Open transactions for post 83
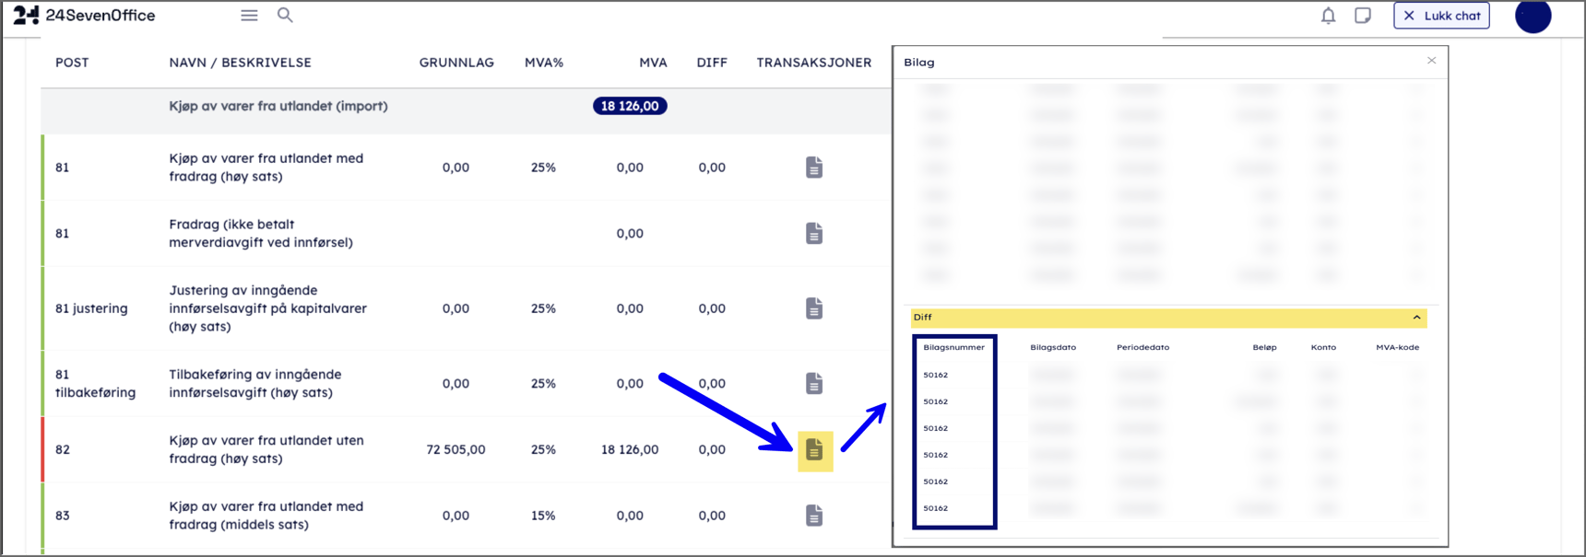 tap(814, 516)
